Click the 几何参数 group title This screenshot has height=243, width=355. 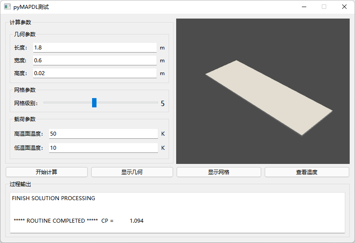[x=25, y=34]
